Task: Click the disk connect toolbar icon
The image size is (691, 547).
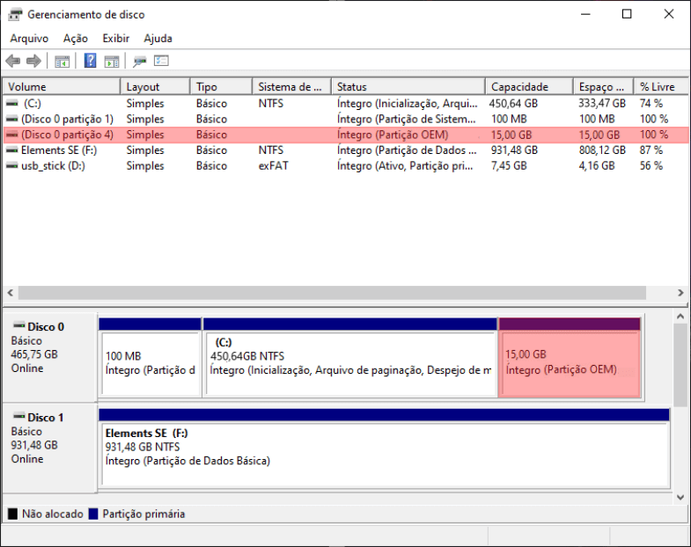Action: (x=139, y=61)
